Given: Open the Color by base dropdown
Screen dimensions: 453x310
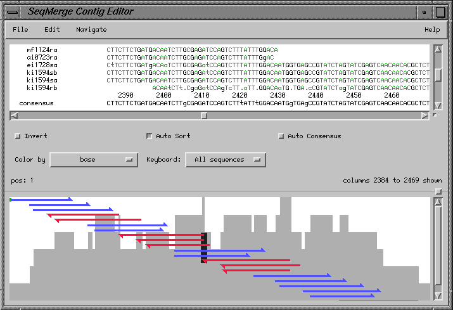Looking at the screenshot, I should coord(94,160).
